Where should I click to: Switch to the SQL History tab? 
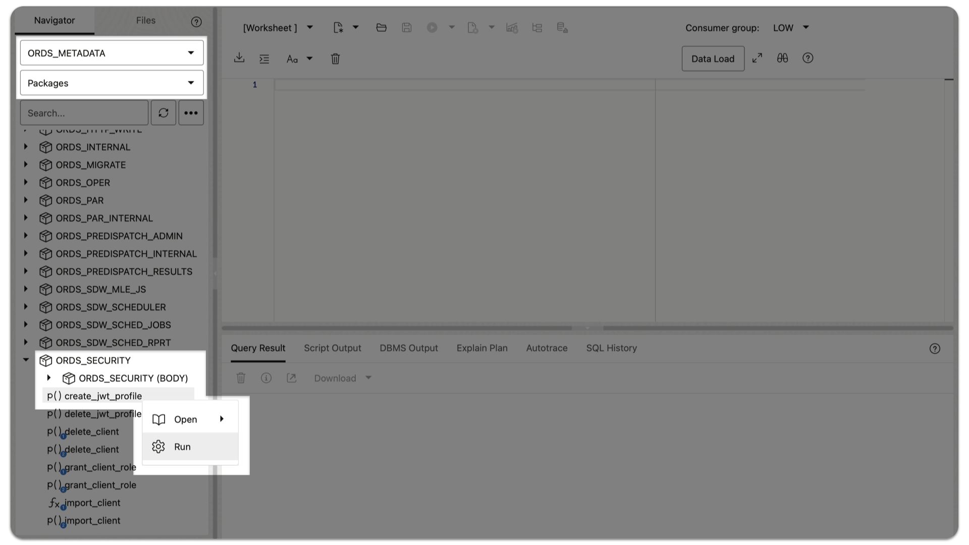611,348
